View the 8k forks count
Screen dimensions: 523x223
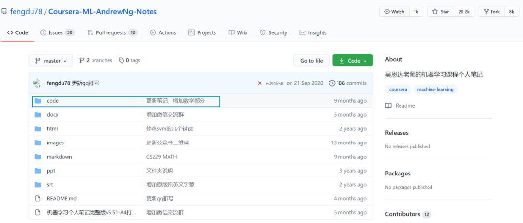pyautogui.click(x=511, y=11)
